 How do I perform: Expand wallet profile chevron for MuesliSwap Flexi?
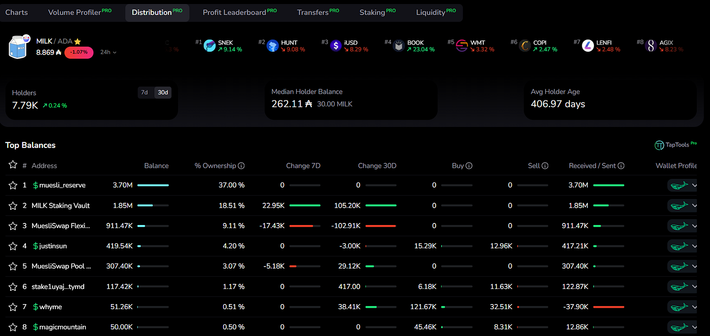point(694,227)
